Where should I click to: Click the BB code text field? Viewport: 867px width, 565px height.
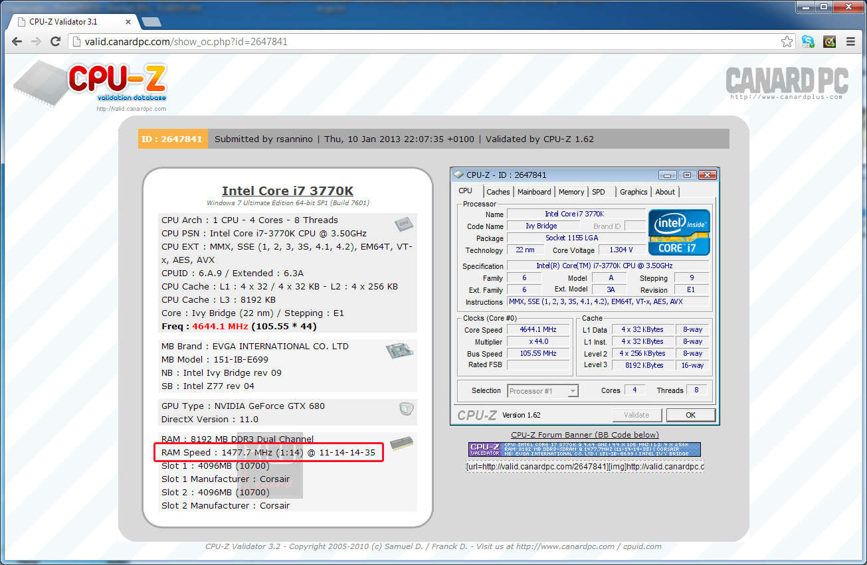[x=585, y=467]
